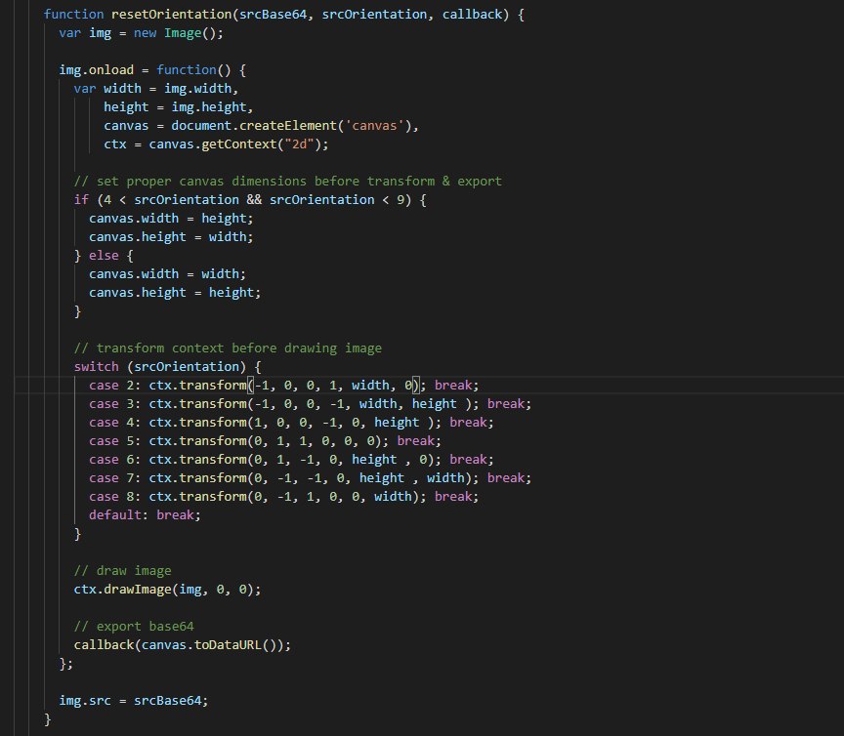
Task: Click 'canvas.height = height;' line
Action: coord(175,293)
